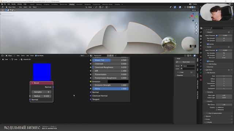Viewport: 234px width, 131px height.
Task: Expand the Curves section
Action: coord(207,119)
